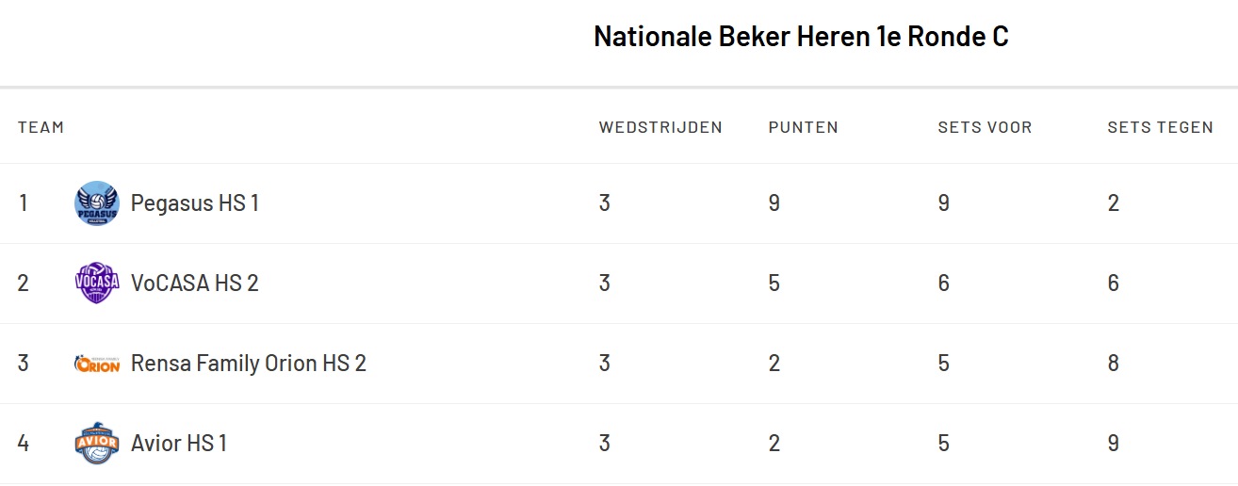Sort by the WEDSTRIJDEN column header
This screenshot has width=1238, height=486.
(x=660, y=127)
